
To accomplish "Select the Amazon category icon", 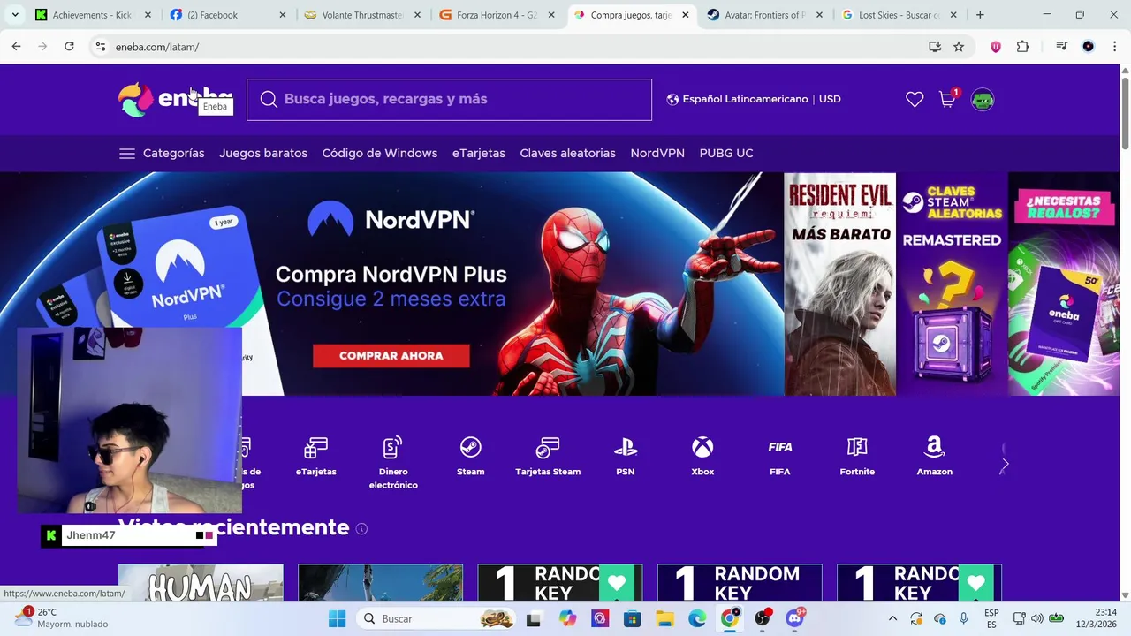I will 934,457.
